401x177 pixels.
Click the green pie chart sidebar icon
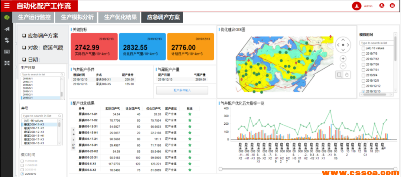tap(7, 17)
